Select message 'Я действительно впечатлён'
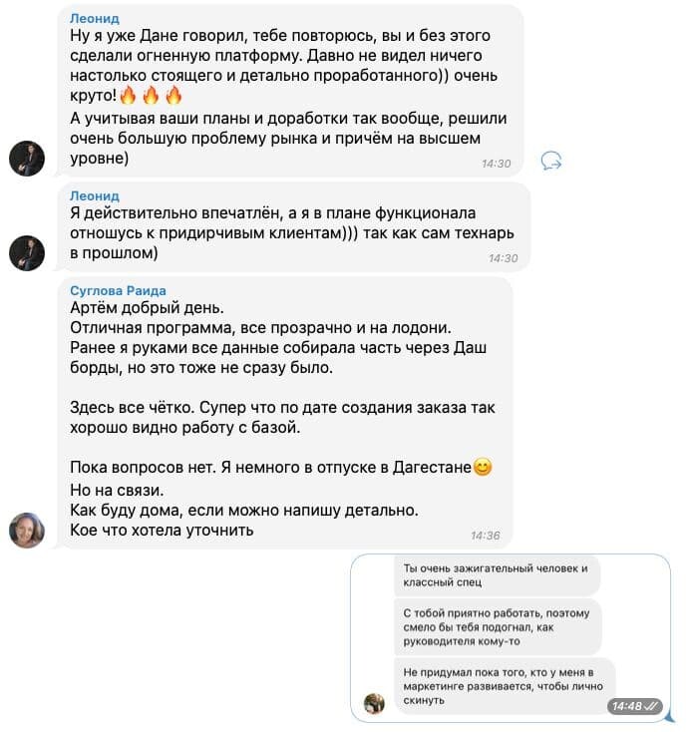Viewport: 692px width, 732px height. [x=293, y=227]
